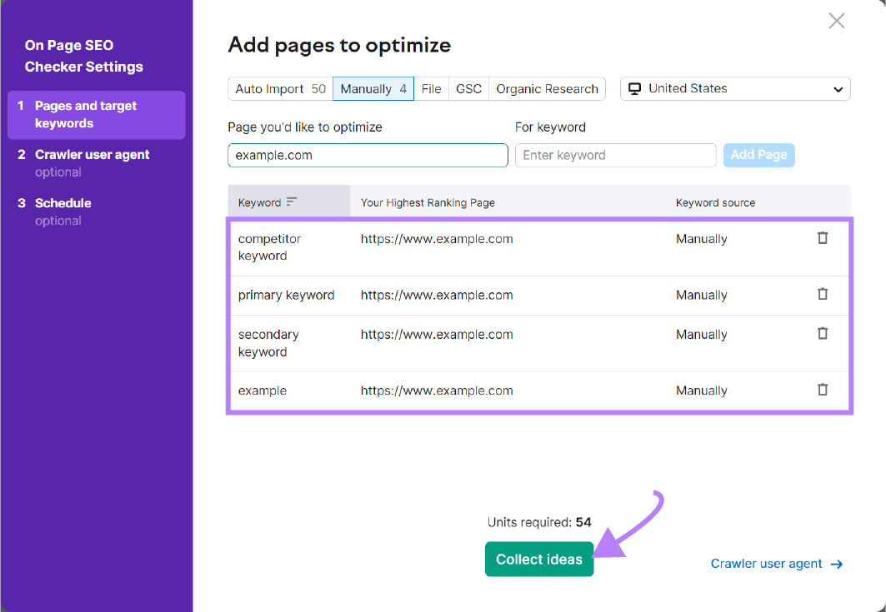Open the GSC import tab
Image resolution: width=886 pixels, height=612 pixels.
click(468, 88)
